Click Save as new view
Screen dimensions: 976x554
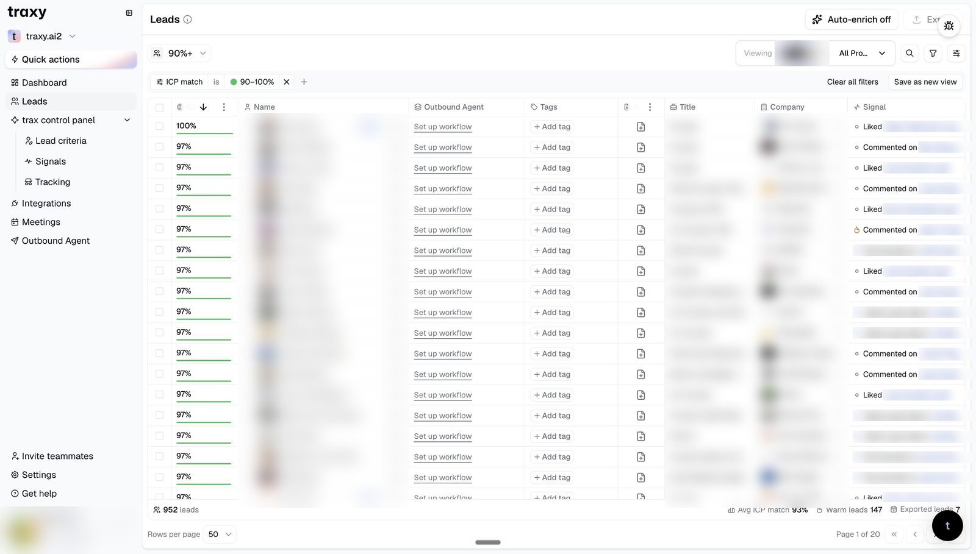tap(925, 82)
